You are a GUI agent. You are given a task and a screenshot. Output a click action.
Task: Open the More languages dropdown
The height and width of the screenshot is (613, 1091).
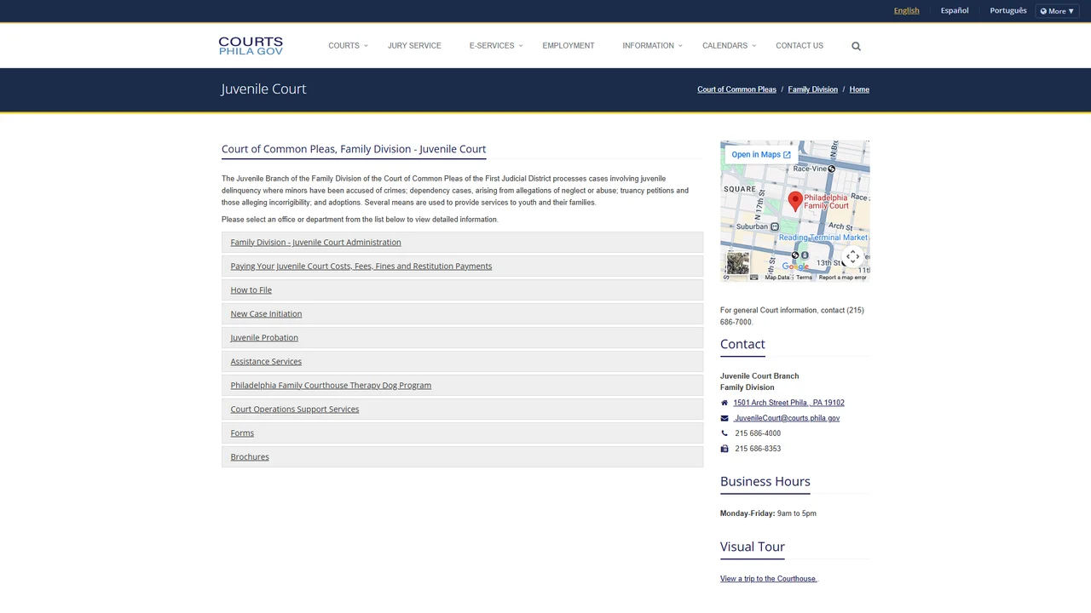[x=1057, y=11]
